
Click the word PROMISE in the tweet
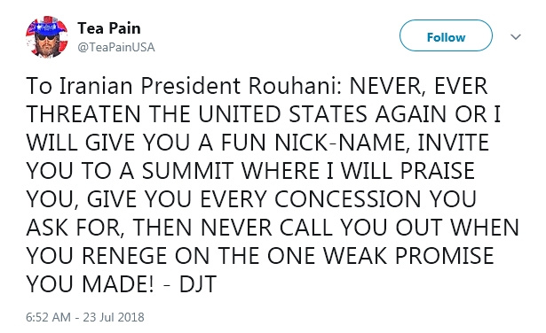(x=444, y=256)
